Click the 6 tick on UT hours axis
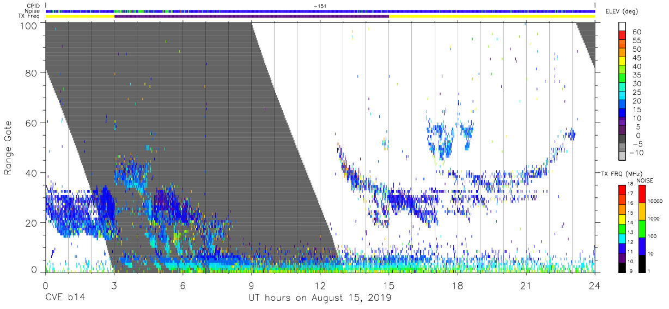 click(x=183, y=285)
